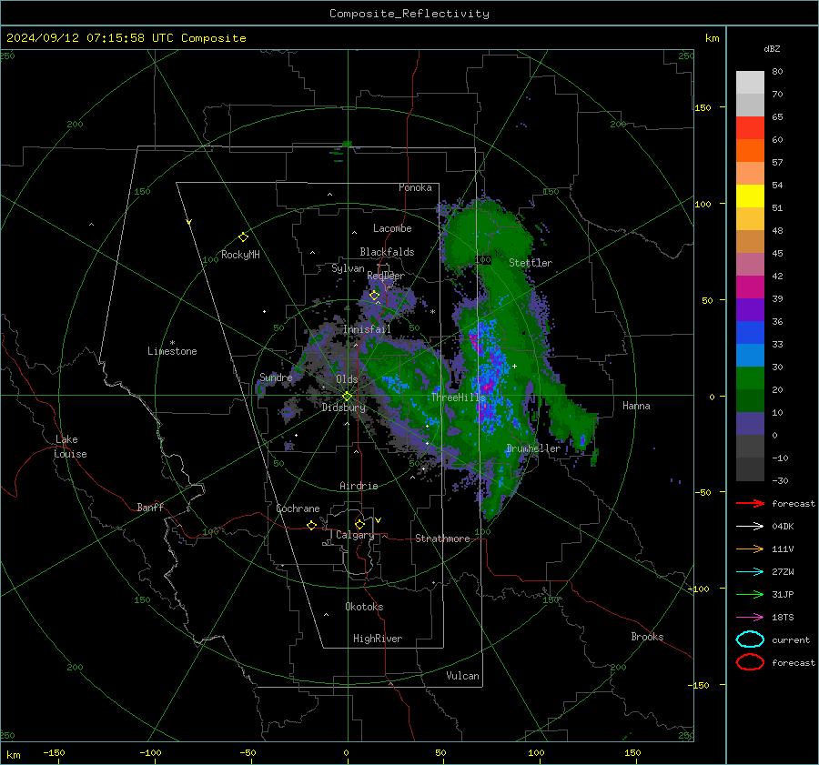Click the 51 dBZ yellow color swatch
This screenshot has height=765, width=819.
[x=750, y=196]
